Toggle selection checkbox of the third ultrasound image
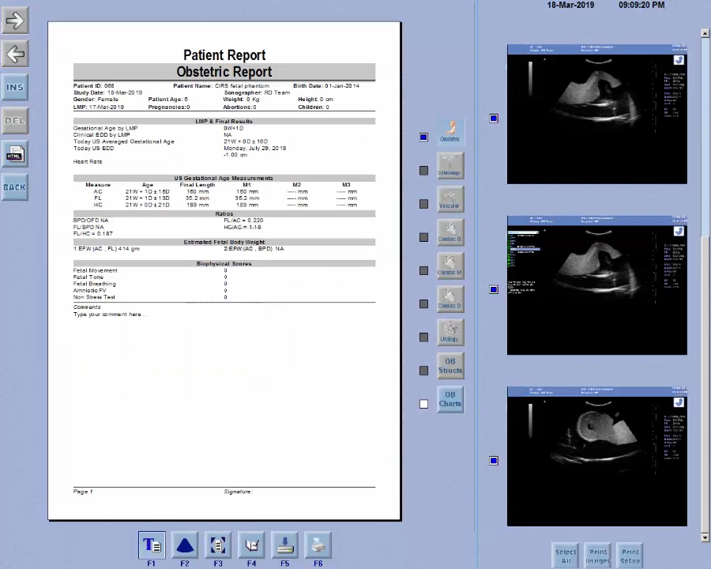This screenshot has width=711, height=569. pos(493,461)
